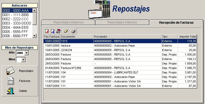Click the Tipo column header
205x104 pixels.
coord(170,37)
